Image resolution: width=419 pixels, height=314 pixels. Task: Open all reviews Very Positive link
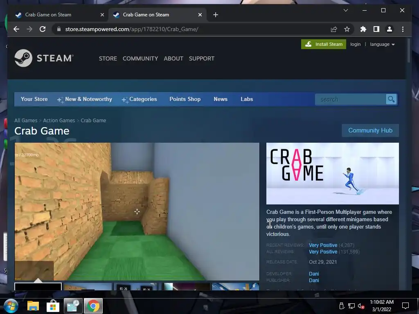pos(323,252)
